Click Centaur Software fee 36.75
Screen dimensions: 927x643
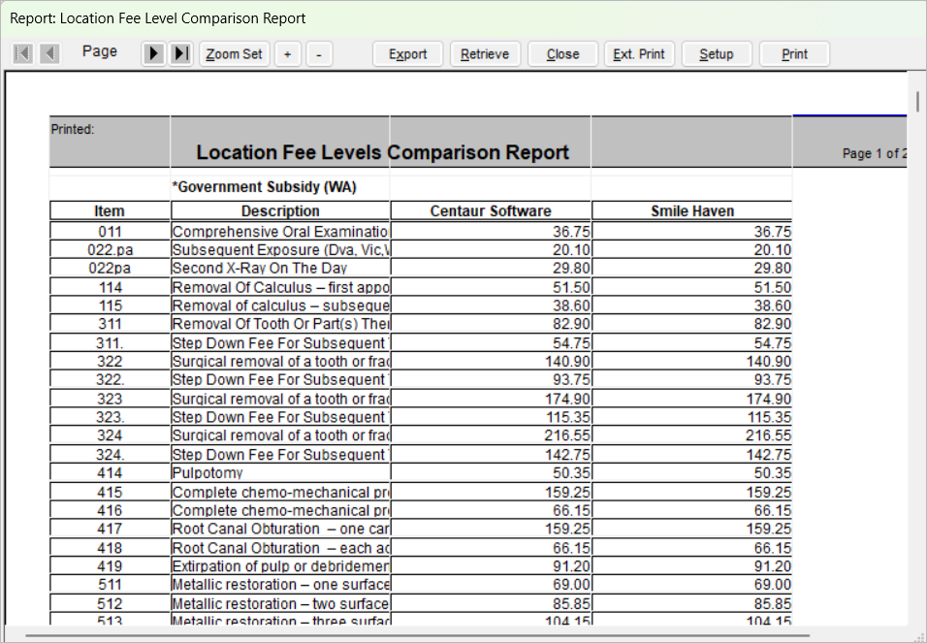coord(572,231)
